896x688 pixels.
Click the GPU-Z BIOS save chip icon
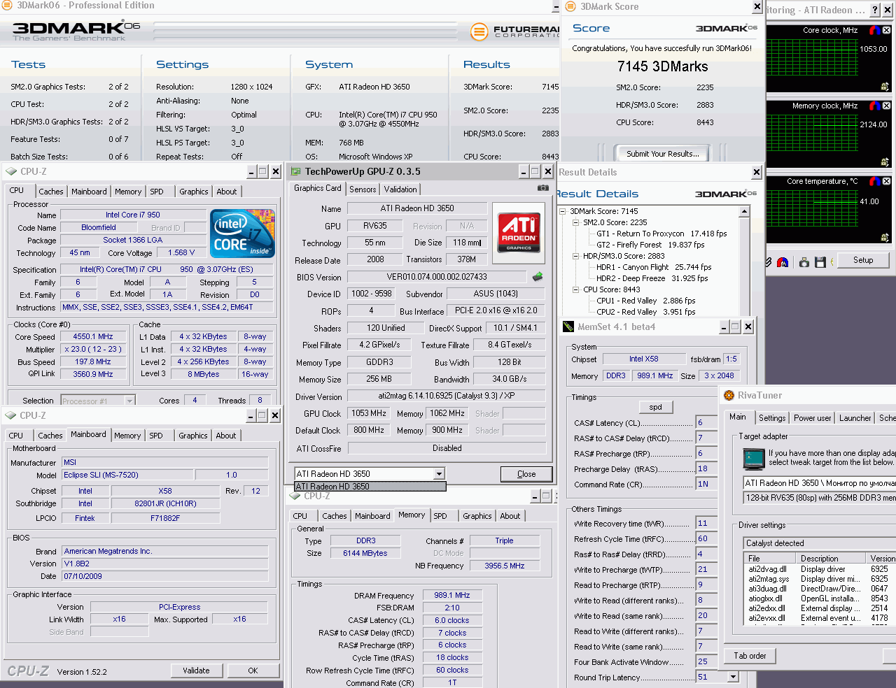coord(538,277)
